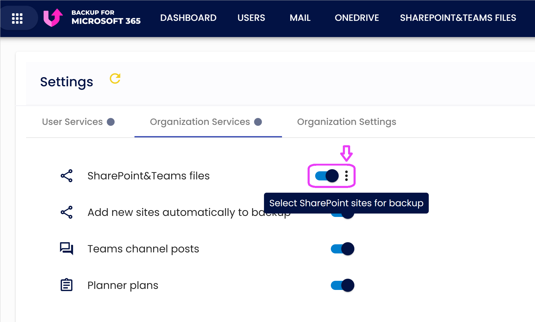This screenshot has height=322, width=535.
Task: Click the Backup for Microsoft 365 logo
Action: click(x=92, y=18)
